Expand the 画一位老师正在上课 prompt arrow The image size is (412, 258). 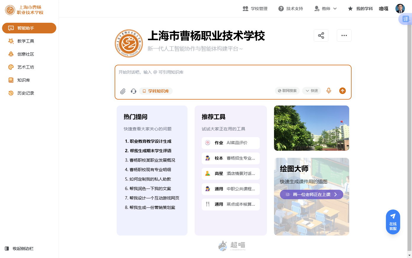pyautogui.click(x=336, y=194)
